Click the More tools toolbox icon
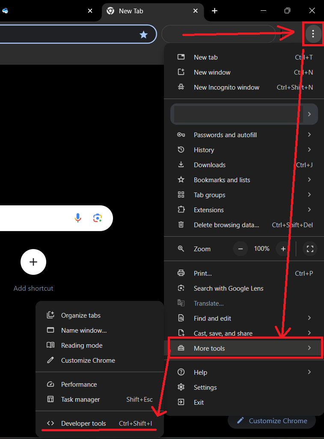 [181, 348]
